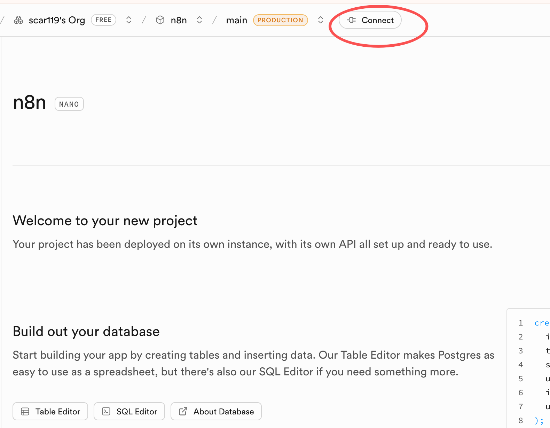Viewport: 550px width, 428px height.
Task: Expand the branch switcher next to PRODUCTION
Action: [321, 20]
